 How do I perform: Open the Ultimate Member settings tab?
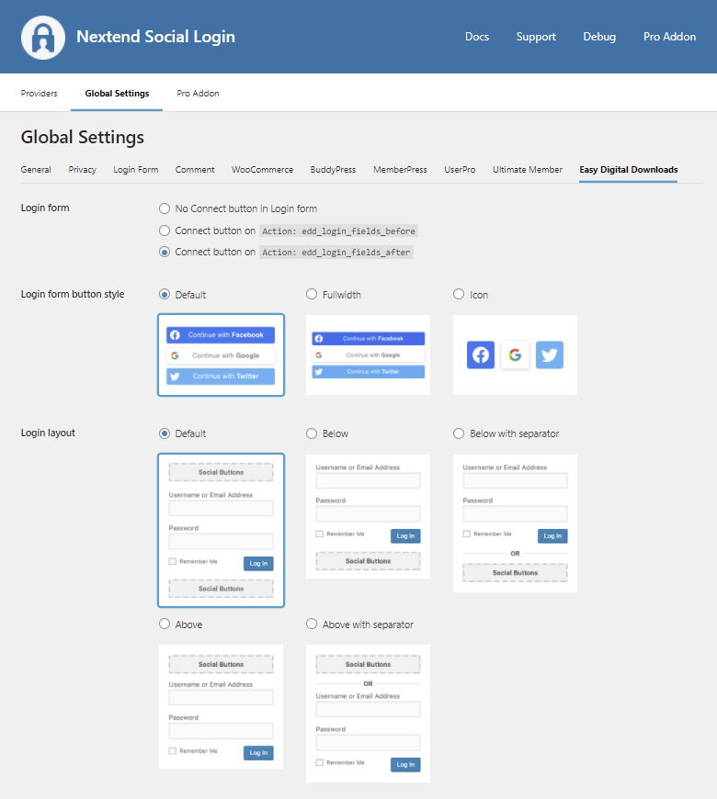tap(527, 170)
